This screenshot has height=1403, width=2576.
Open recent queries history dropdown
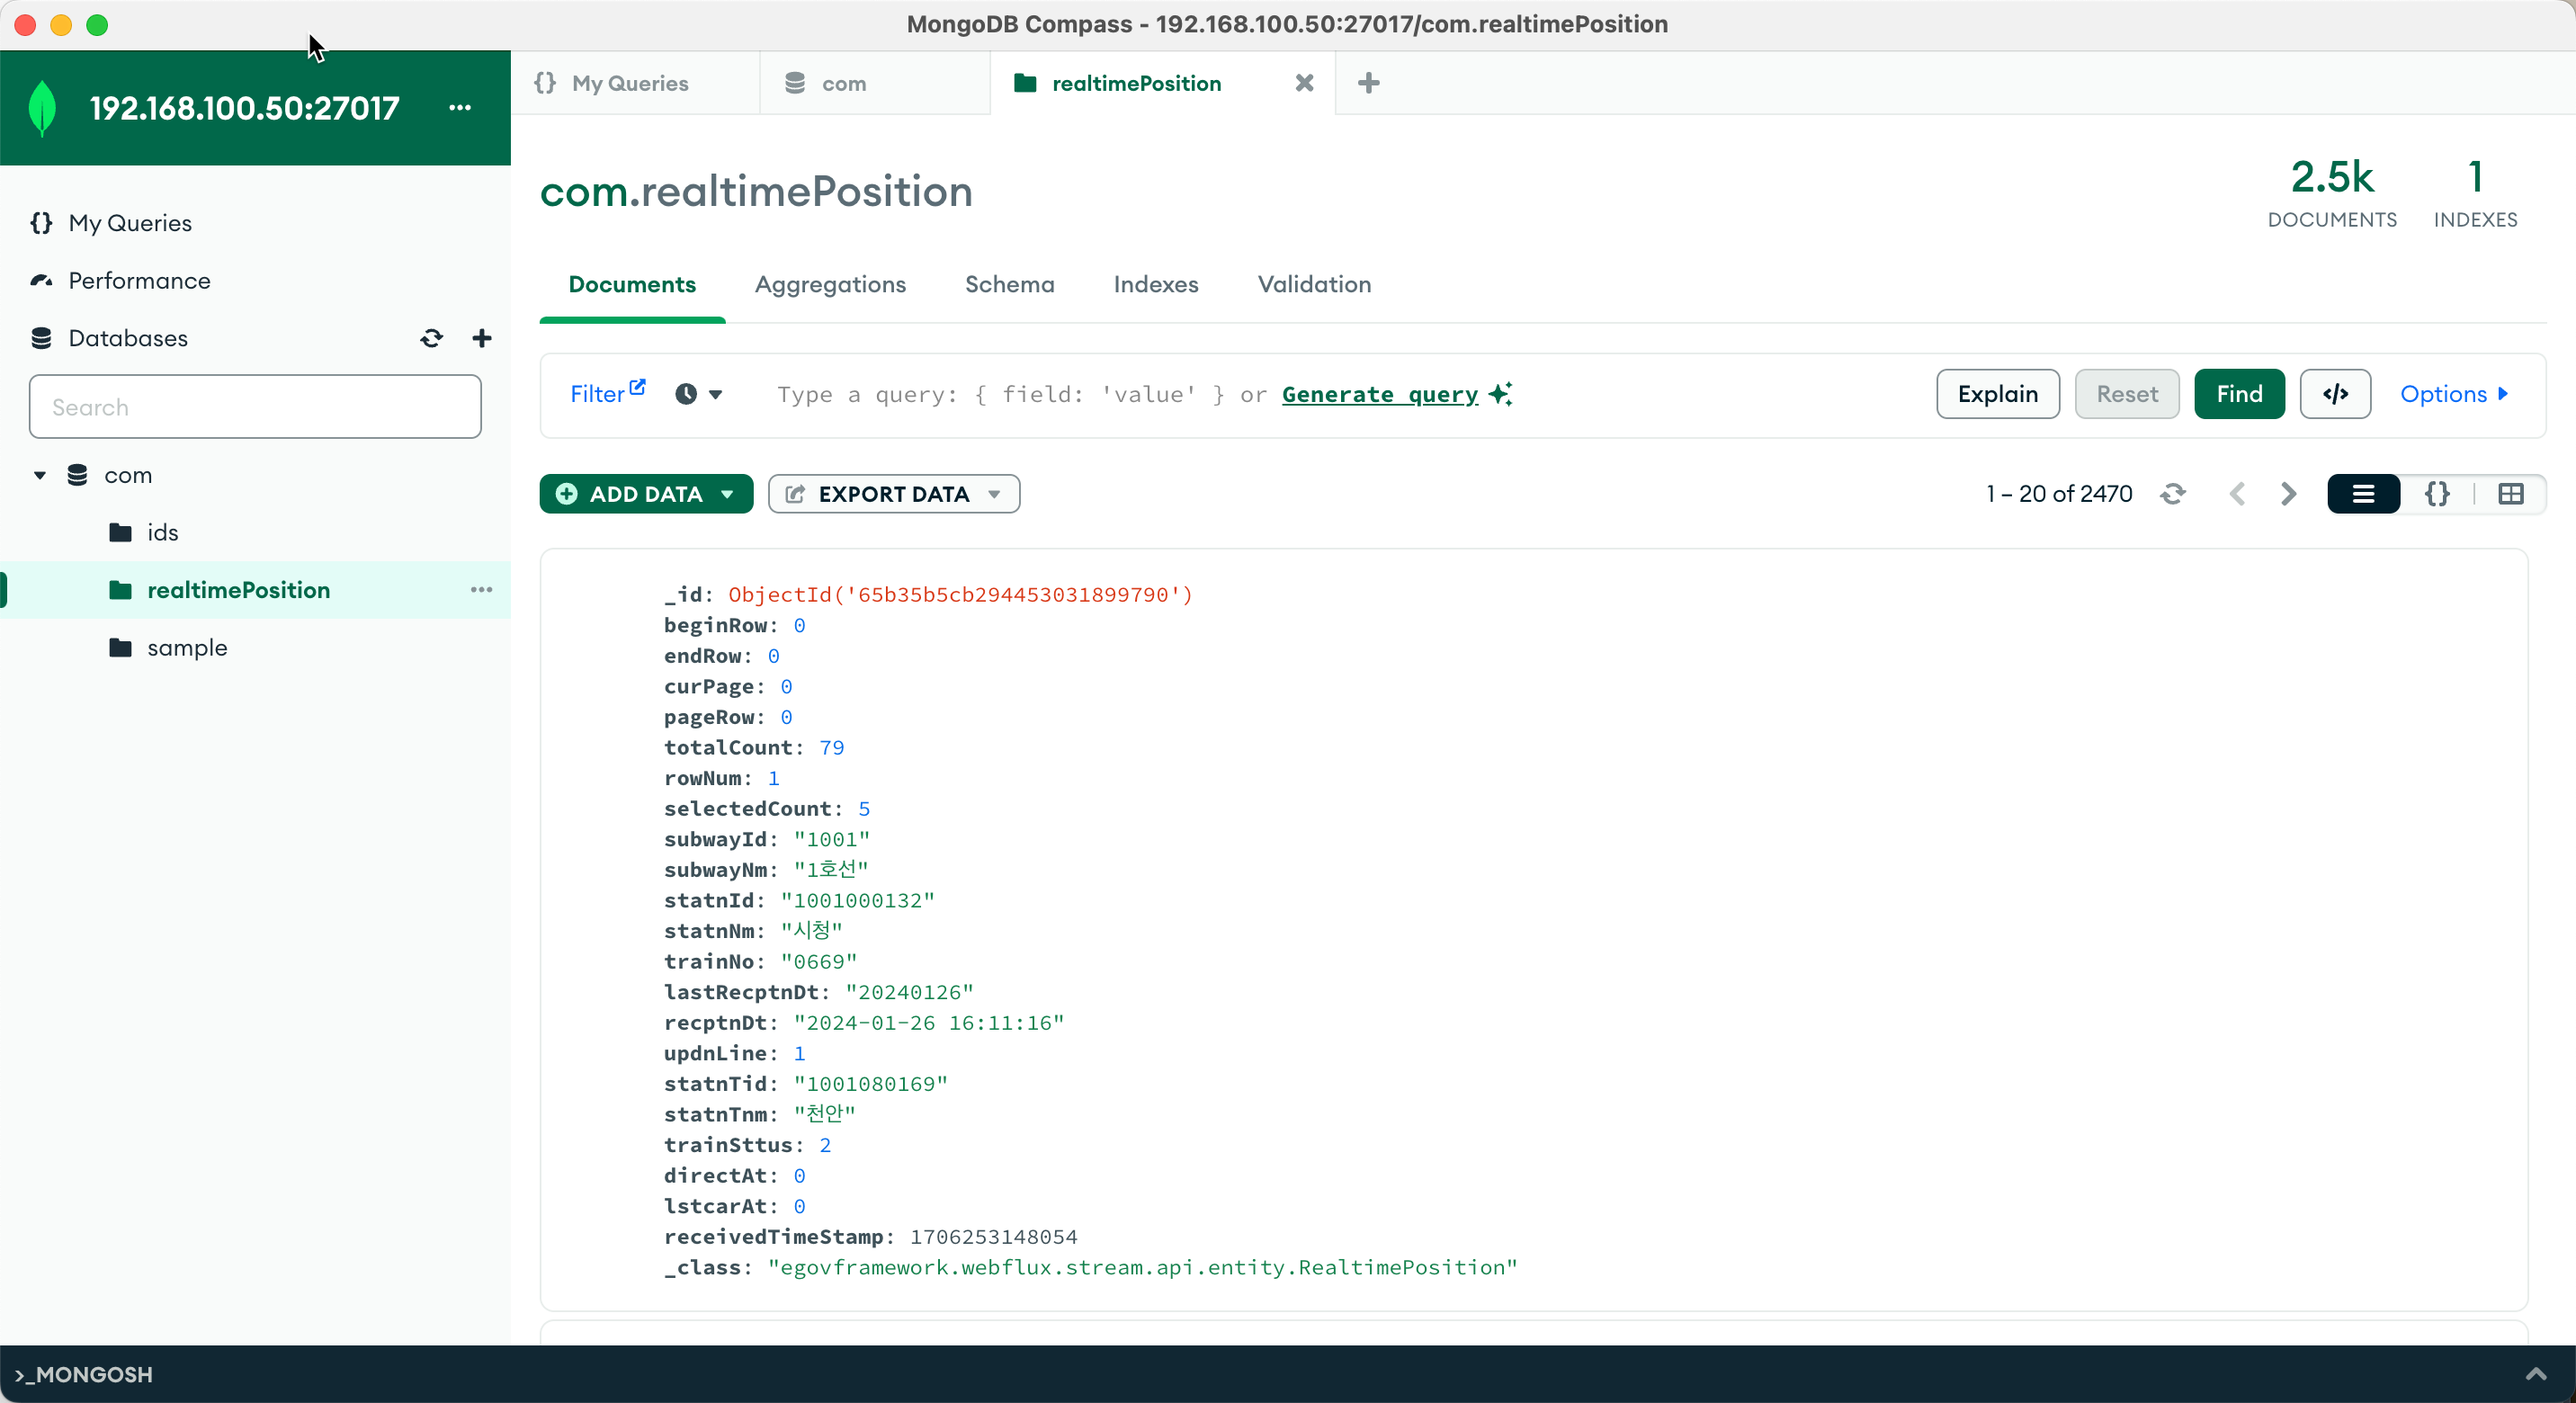[698, 394]
